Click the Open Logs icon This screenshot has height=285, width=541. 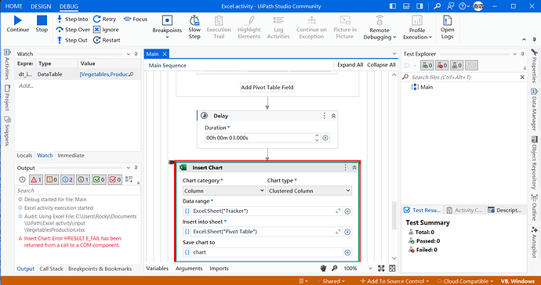(x=447, y=20)
